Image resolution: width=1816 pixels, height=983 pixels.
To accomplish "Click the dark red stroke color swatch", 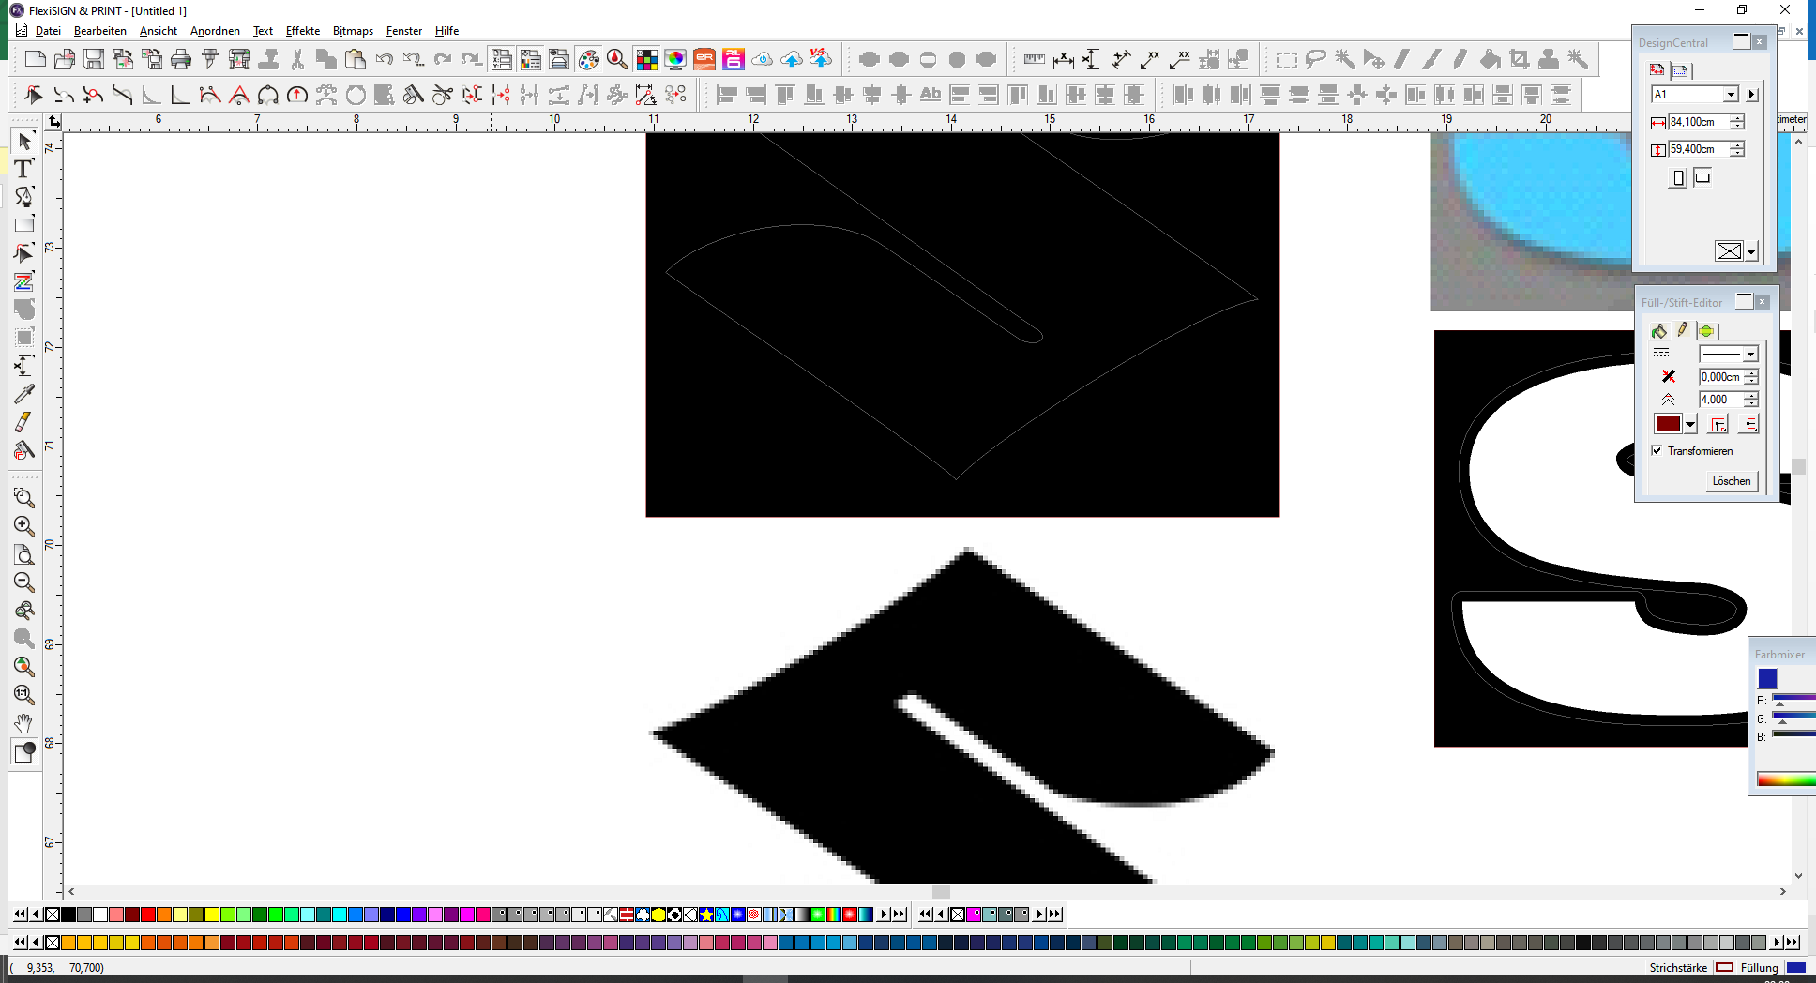I will [x=1668, y=424].
